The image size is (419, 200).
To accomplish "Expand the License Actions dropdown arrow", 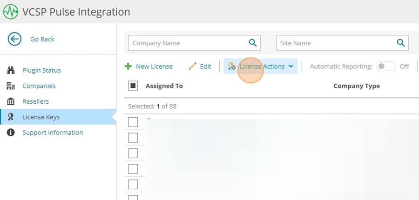I will (291, 66).
